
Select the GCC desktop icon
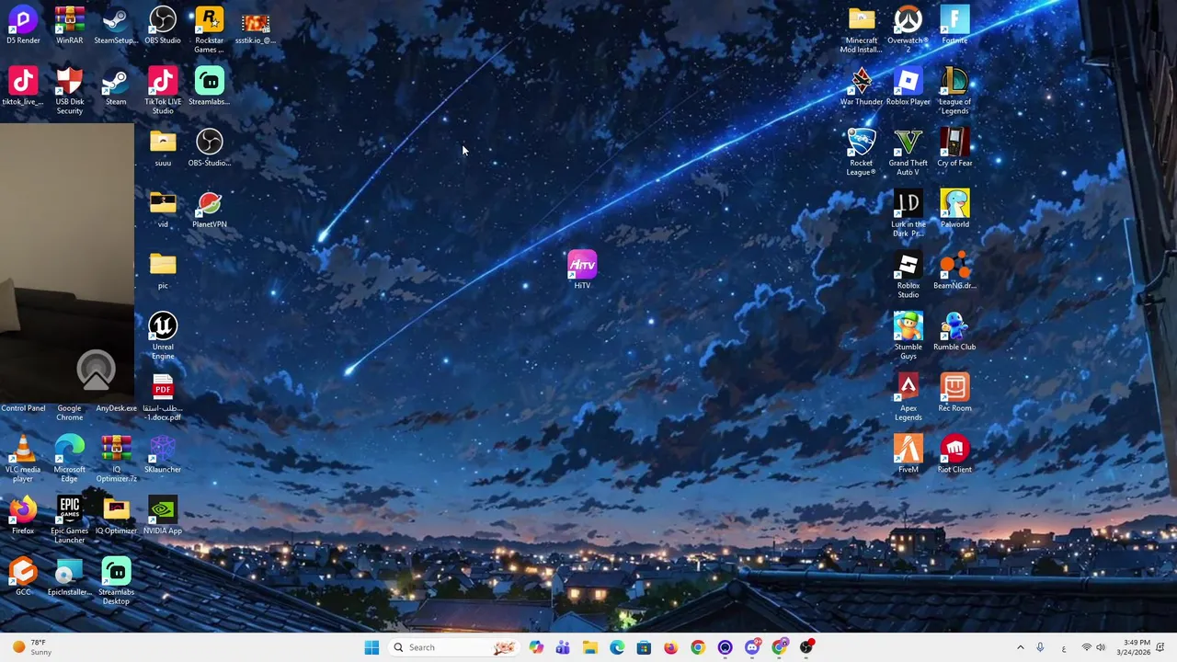pos(23,577)
